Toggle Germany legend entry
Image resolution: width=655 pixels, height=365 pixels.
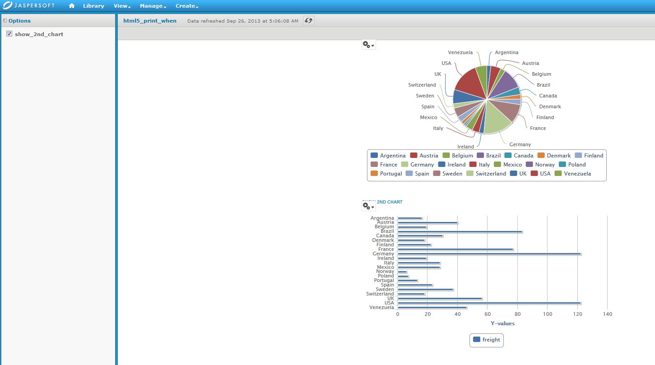point(418,164)
